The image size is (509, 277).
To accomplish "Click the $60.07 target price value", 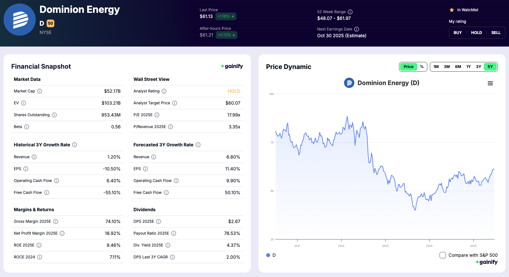I will point(233,103).
